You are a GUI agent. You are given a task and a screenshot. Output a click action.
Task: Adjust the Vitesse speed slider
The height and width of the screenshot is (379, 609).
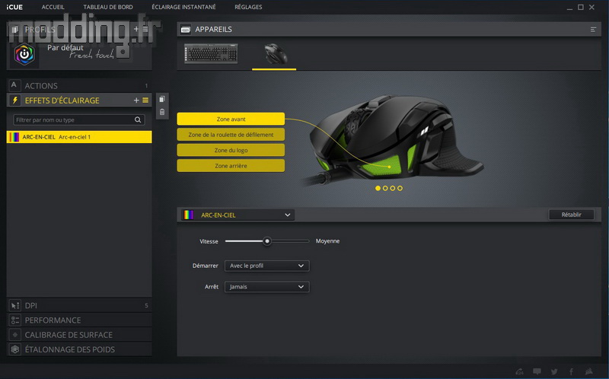pyautogui.click(x=267, y=241)
